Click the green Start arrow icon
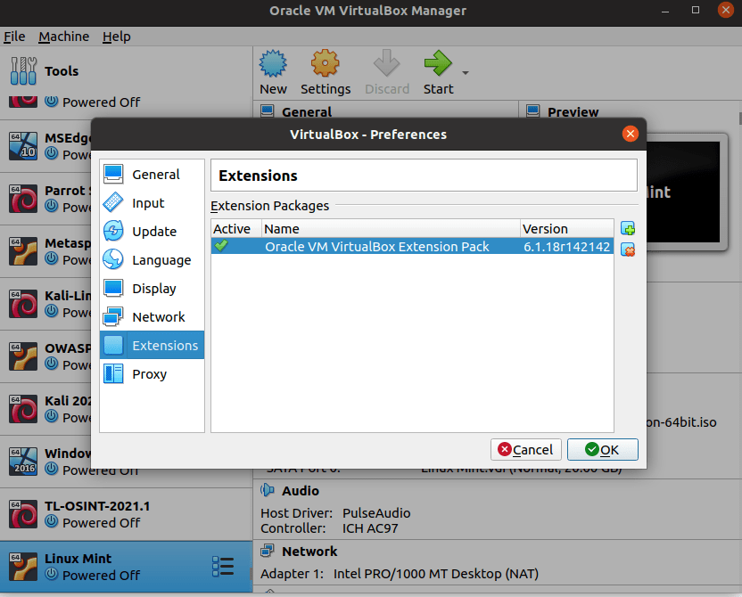The width and height of the screenshot is (742, 597). [x=438, y=65]
